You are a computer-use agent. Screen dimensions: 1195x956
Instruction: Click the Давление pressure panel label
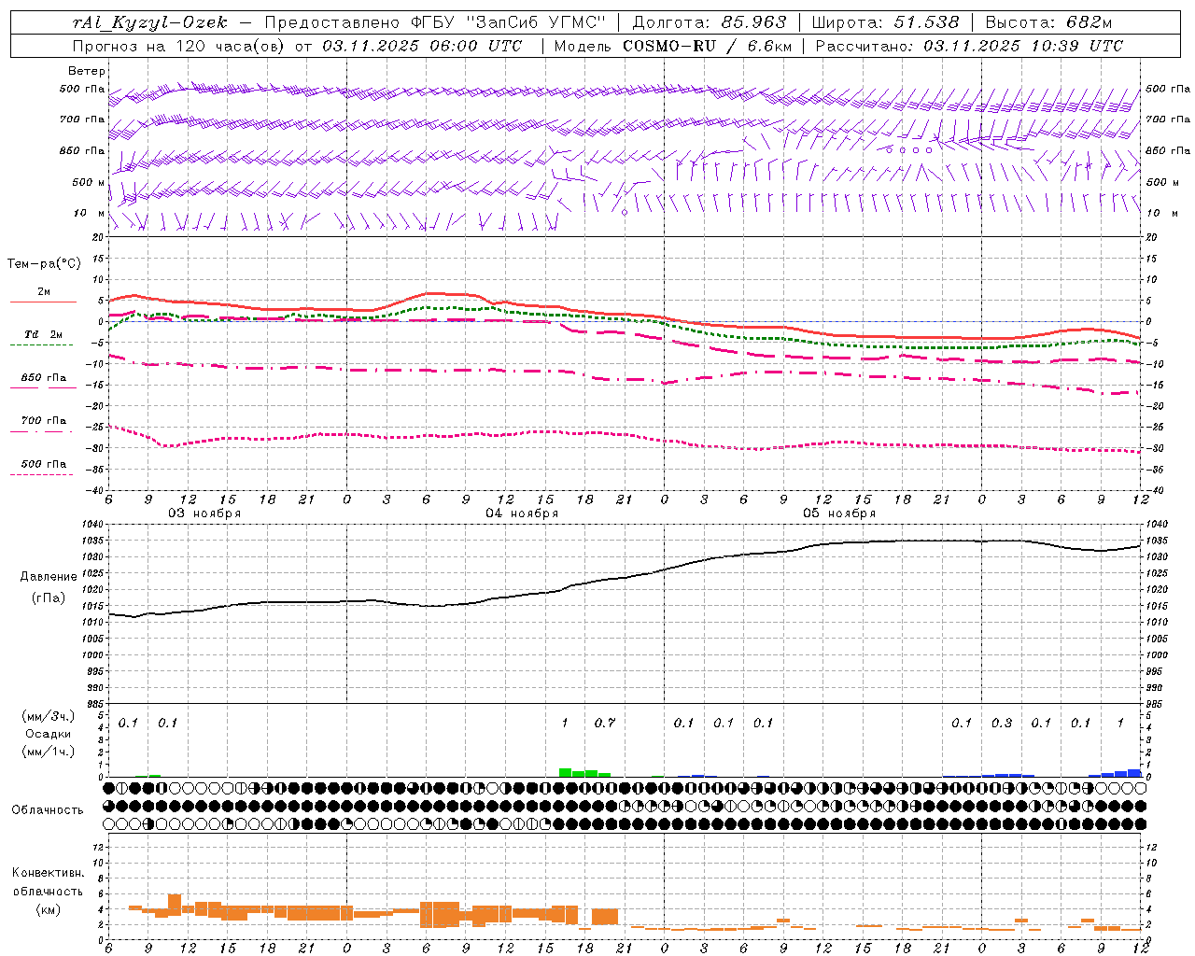point(49,577)
